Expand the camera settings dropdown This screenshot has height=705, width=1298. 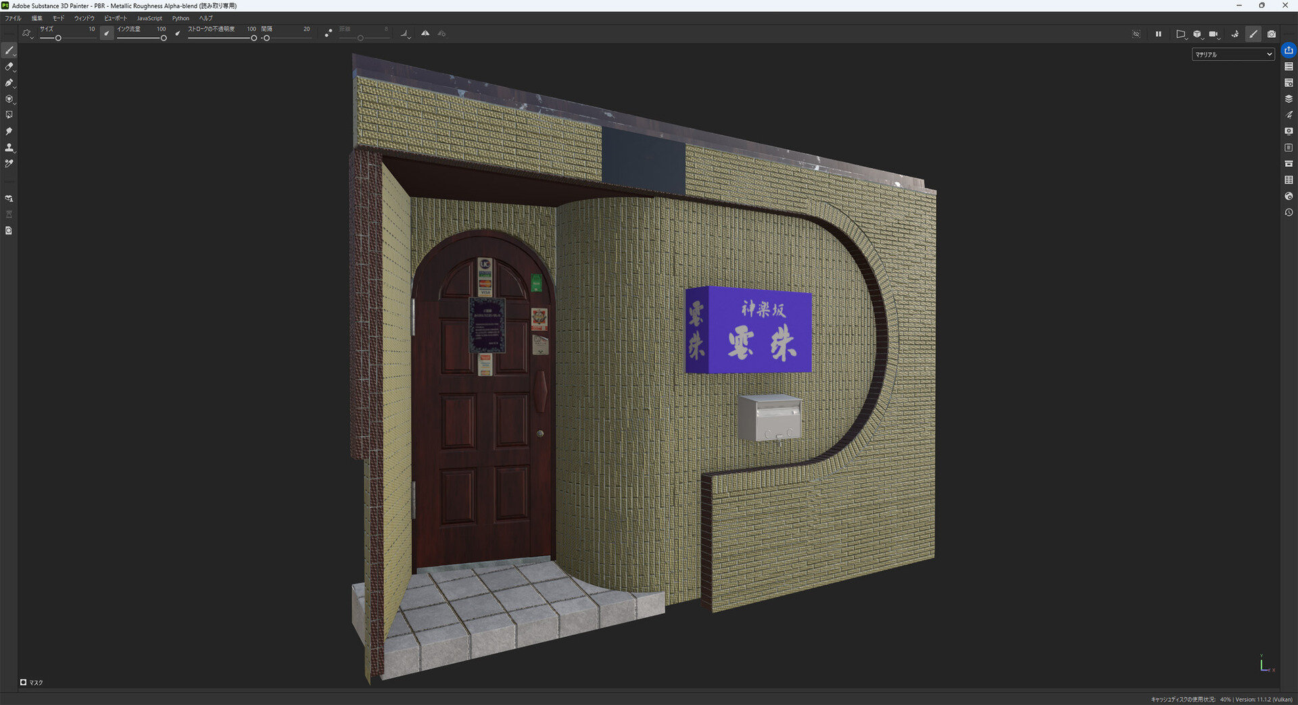click(1214, 34)
